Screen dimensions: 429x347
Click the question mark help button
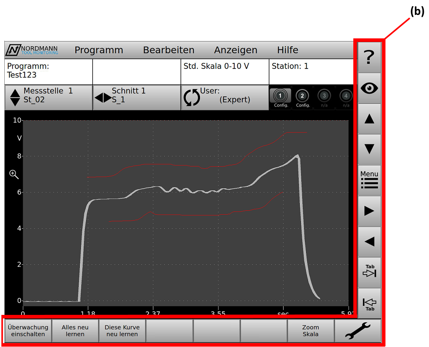coord(369,58)
